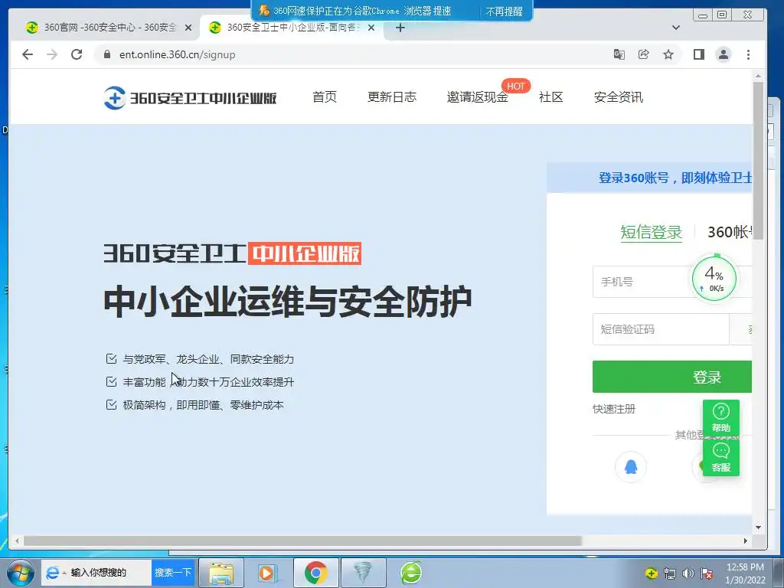Select 360安全卫士中小企业版 browser tab
784x588 pixels.
(x=292, y=28)
